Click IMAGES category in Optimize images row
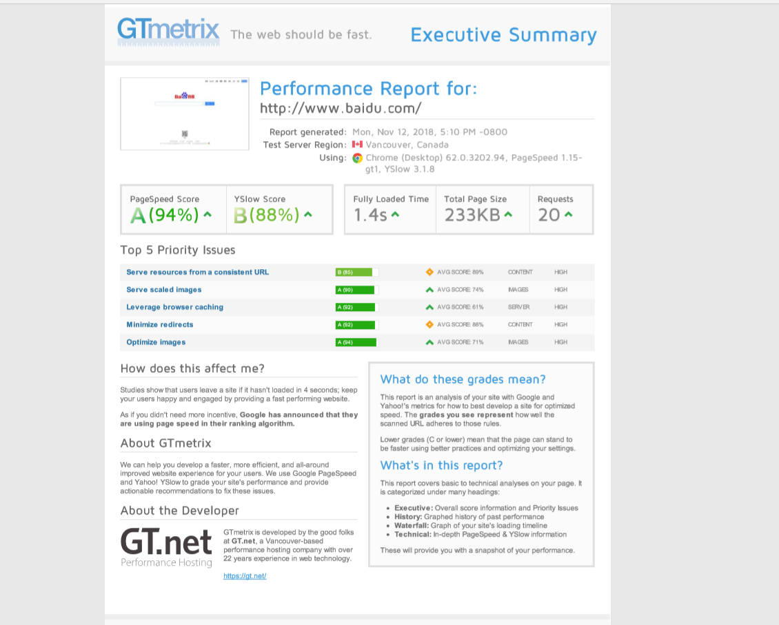Screen dimensions: 779x625 (518, 342)
